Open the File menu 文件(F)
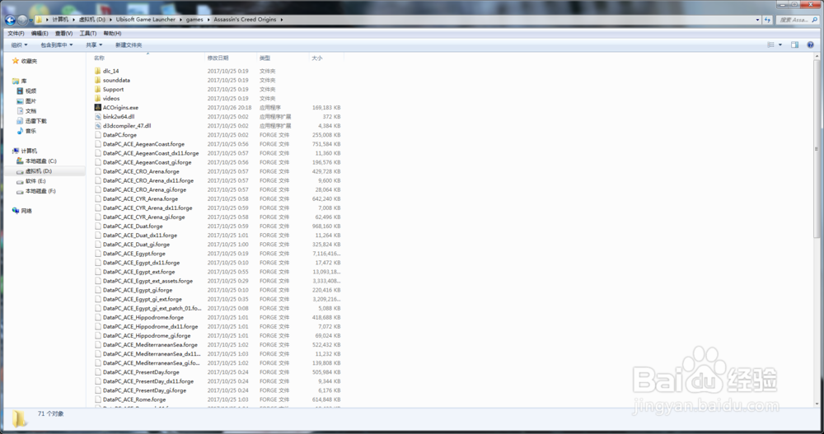Screen dimensions: 824x434 [16, 33]
